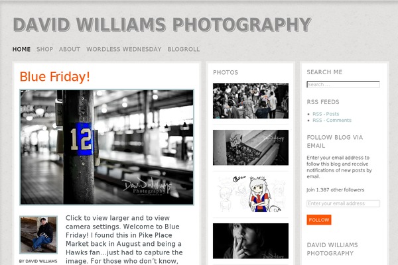Open the stairs and flowers thumbnail
Screen dimensions: 398x265
click(251, 148)
